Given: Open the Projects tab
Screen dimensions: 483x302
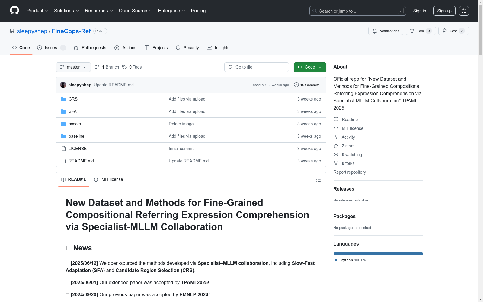Looking at the screenshot, I should point(156,48).
